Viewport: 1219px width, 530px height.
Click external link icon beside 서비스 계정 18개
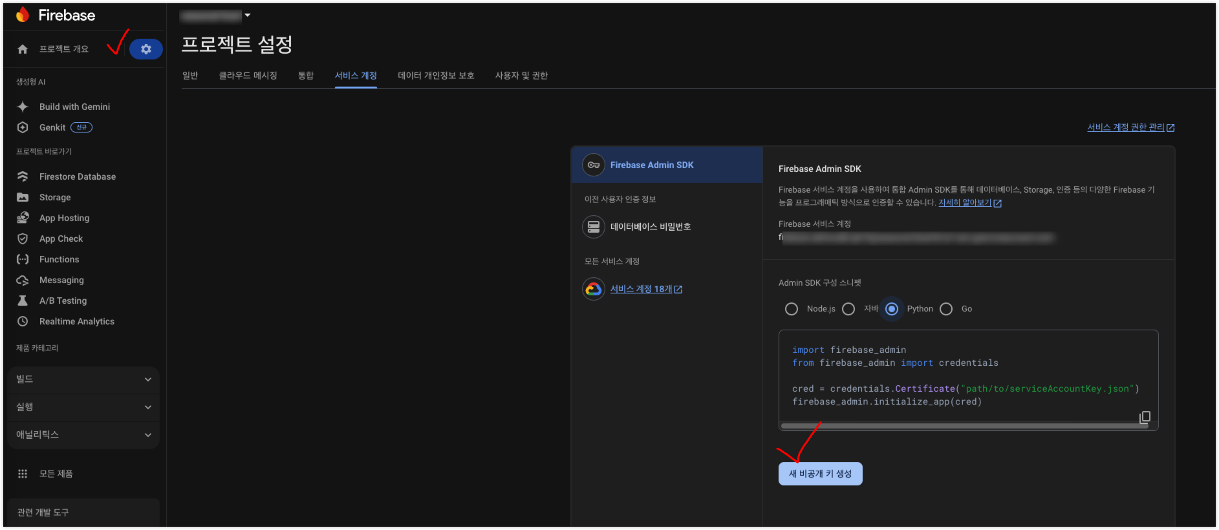(678, 290)
